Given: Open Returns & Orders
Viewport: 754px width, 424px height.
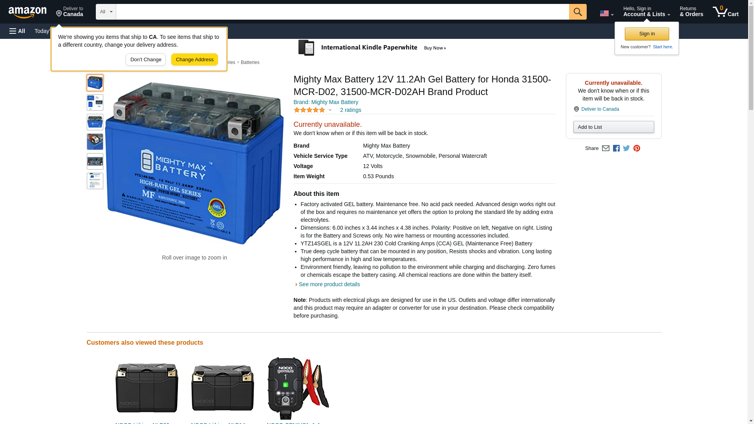Looking at the screenshot, I should 691,12.
